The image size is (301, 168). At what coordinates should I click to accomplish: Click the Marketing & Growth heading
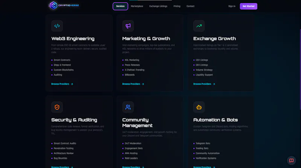click(146, 39)
